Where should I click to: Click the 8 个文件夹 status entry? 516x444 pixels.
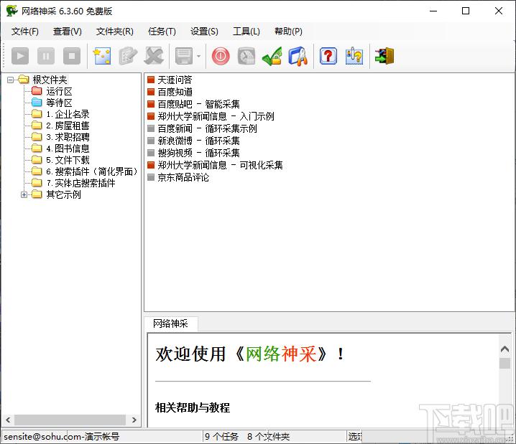tap(268, 436)
